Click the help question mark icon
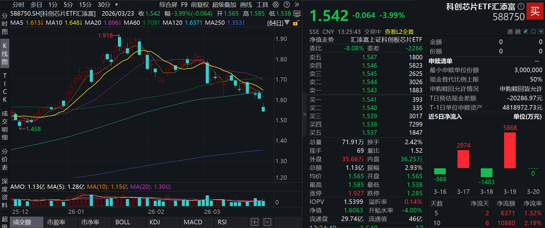545x228 pixels. (287, 5)
